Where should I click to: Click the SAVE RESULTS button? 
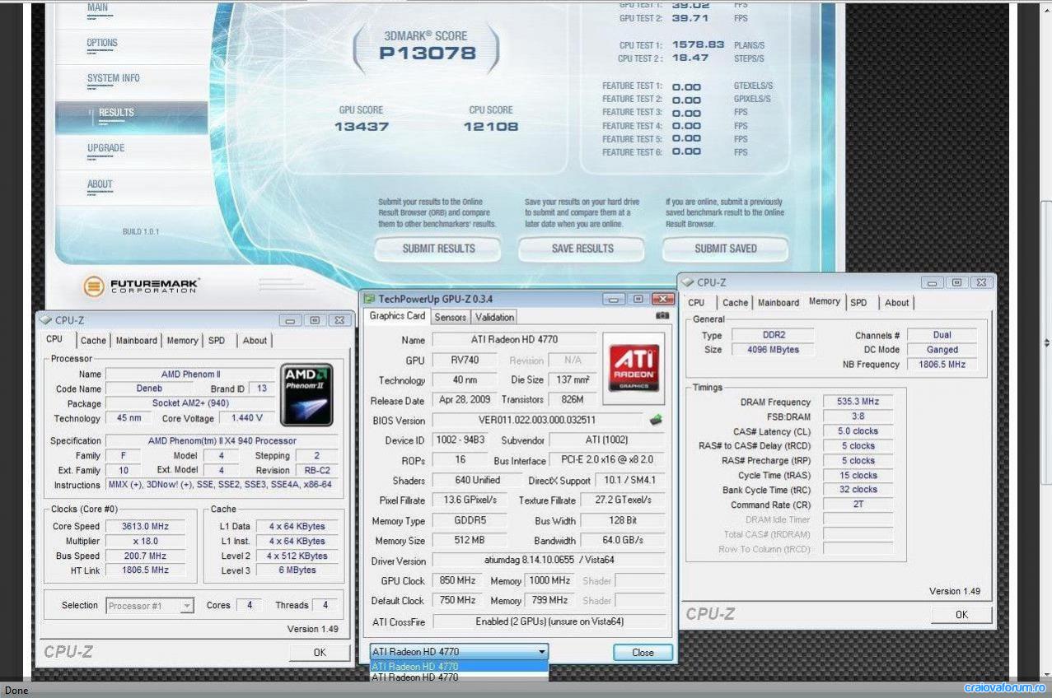582,249
